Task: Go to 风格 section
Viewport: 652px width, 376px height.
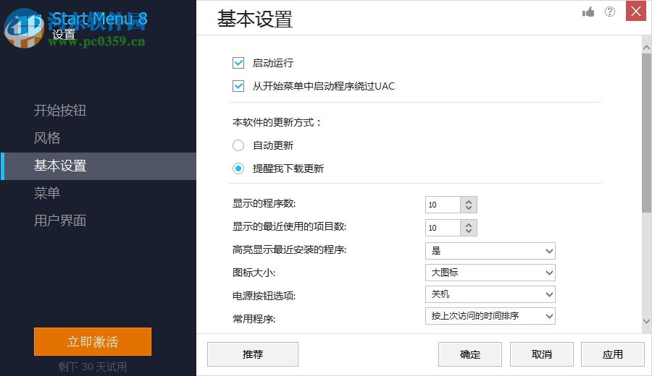Action: (47, 138)
